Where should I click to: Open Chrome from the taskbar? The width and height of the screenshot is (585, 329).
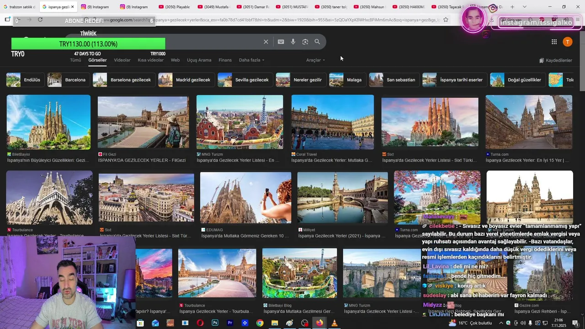tap(260, 323)
